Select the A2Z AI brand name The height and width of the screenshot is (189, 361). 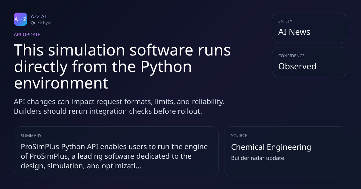(x=38, y=16)
